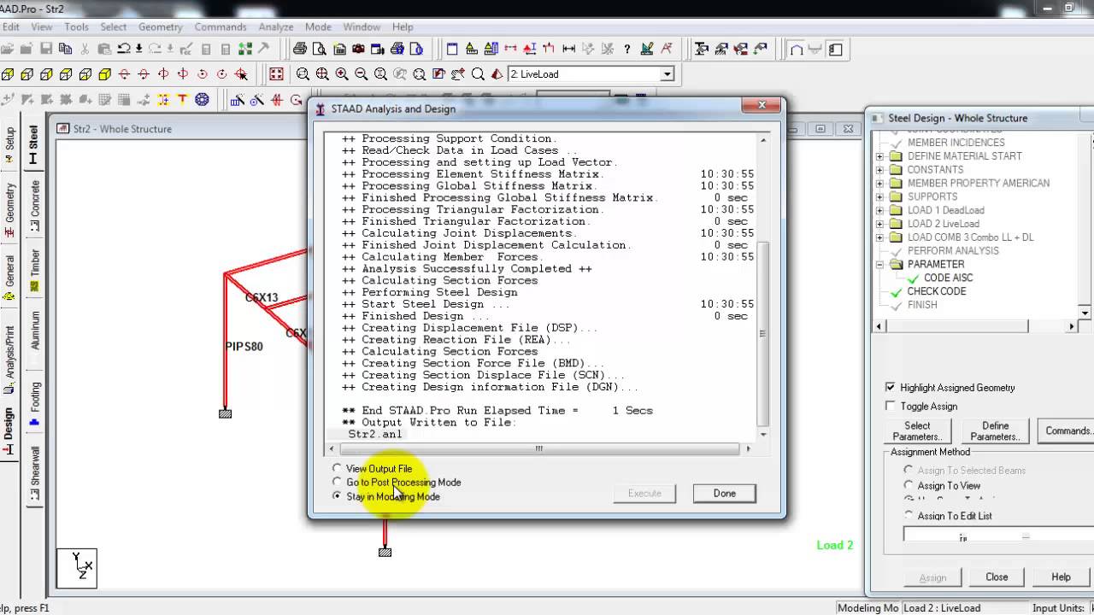Image resolution: width=1094 pixels, height=615 pixels.
Task: Open the Commands menu
Action: tap(221, 27)
